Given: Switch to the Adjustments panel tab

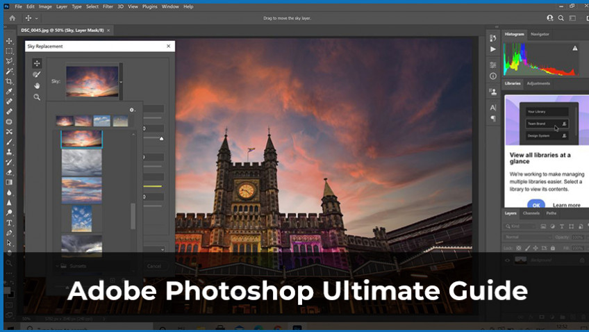Looking at the screenshot, I should tap(538, 83).
